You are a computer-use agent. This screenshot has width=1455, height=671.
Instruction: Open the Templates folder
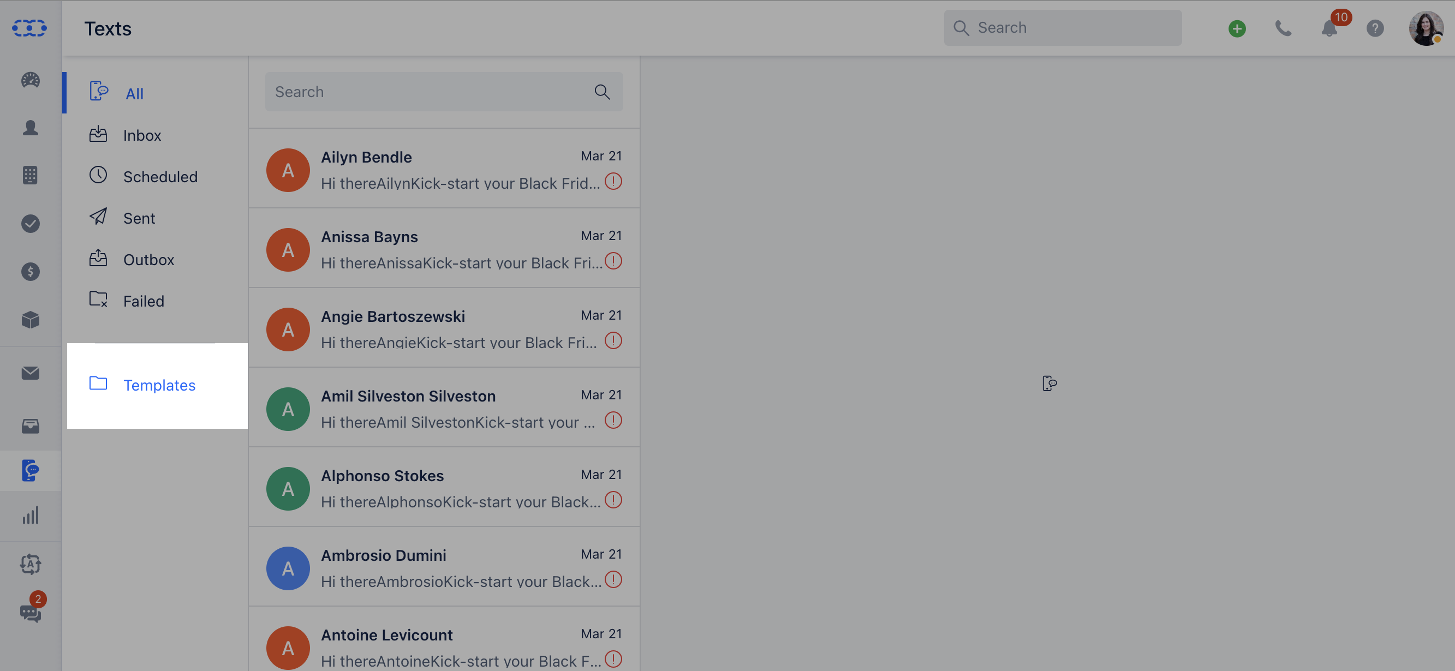click(157, 385)
